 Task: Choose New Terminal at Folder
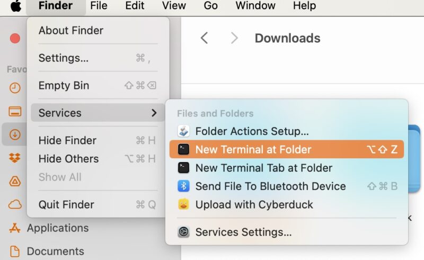pyautogui.click(x=253, y=149)
